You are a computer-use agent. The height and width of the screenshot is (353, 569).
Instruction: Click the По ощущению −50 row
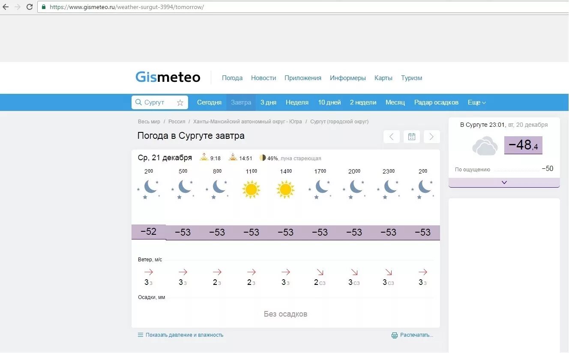pyautogui.click(x=504, y=169)
